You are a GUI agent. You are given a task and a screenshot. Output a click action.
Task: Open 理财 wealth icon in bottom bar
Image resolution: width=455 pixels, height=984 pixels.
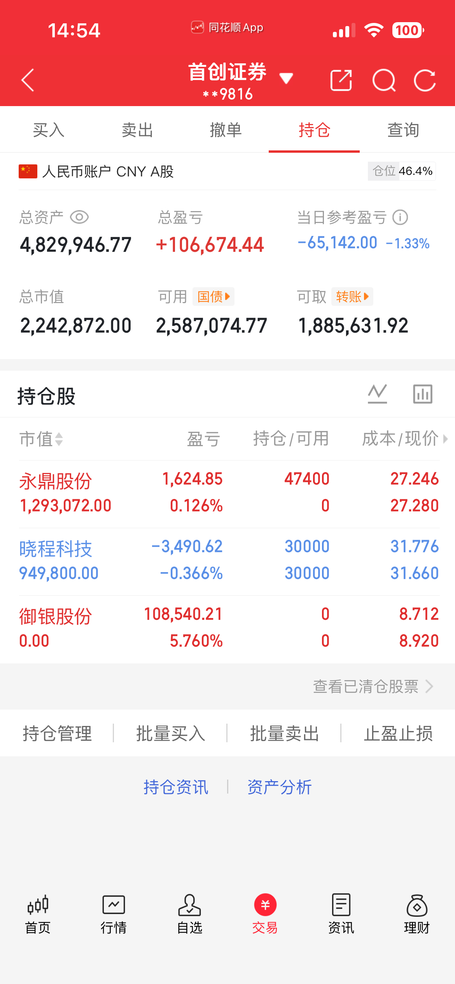click(417, 915)
